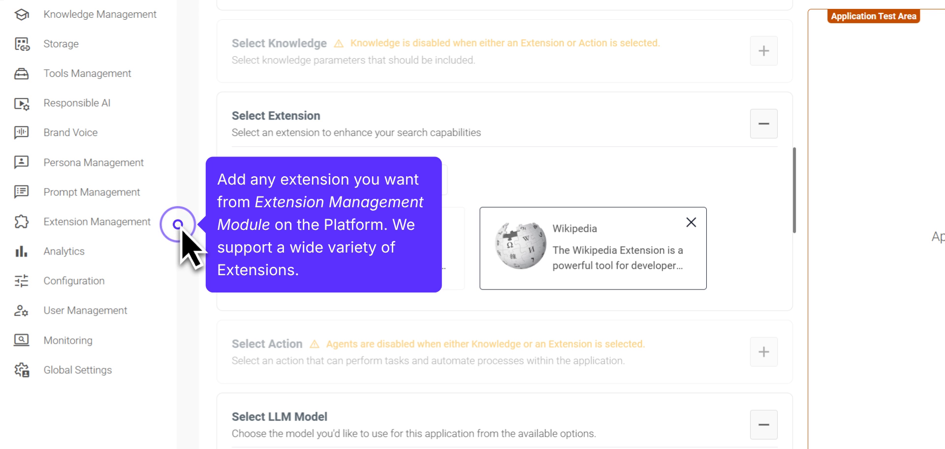Expand the Select Knowledge section
The height and width of the screenshot is (449, 945).
(x=763, y=51)
